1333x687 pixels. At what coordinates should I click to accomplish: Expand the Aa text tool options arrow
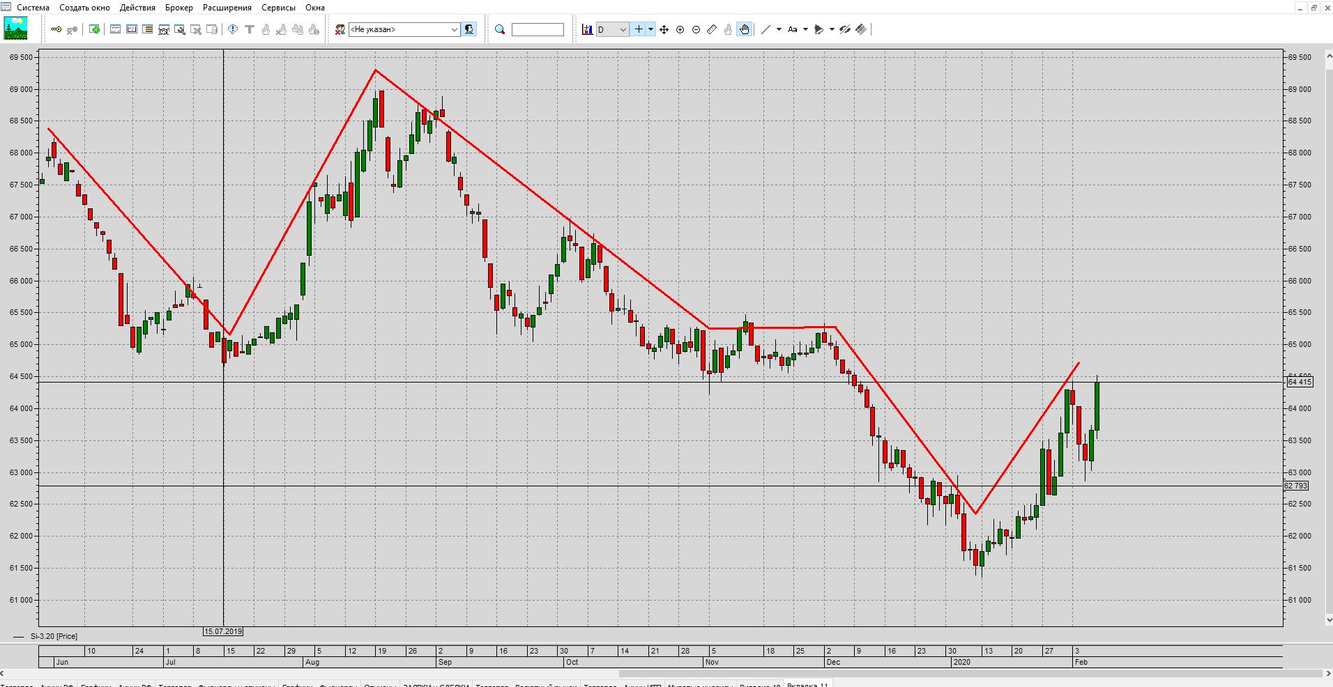tap(805, 29)
